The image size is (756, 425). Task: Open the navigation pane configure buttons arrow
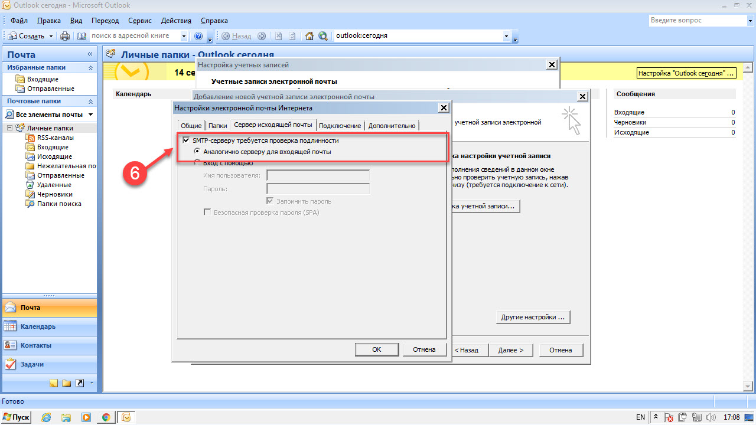[x=92, y=383]
